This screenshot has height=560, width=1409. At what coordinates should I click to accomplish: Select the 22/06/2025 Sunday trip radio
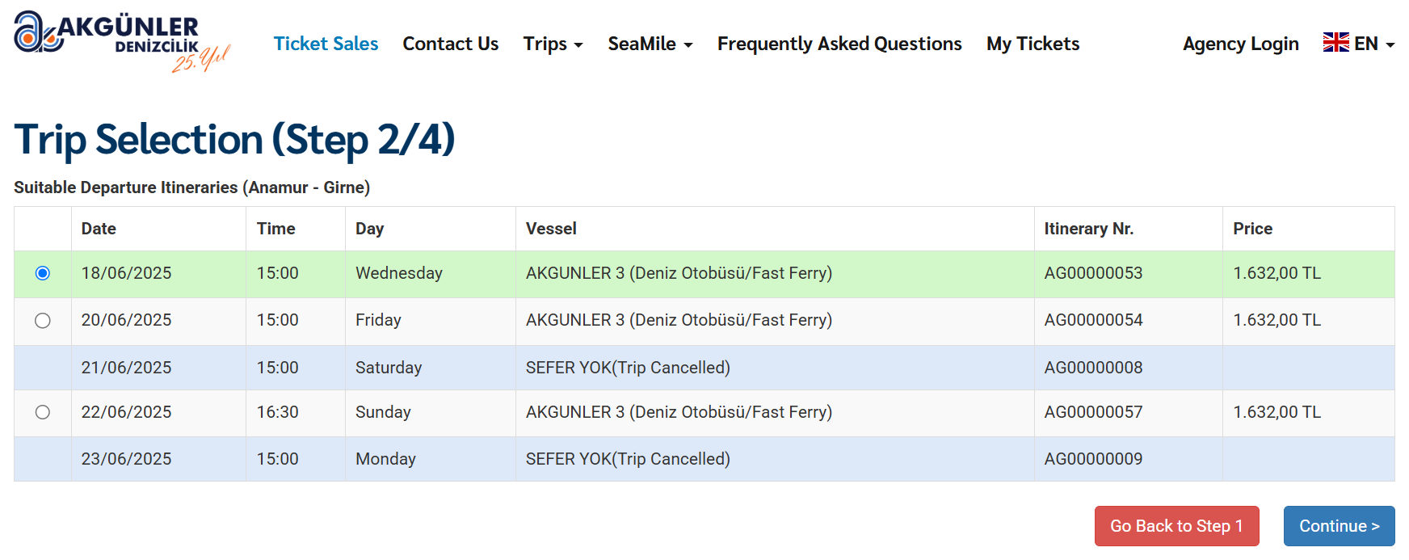[x=43, y=412]
